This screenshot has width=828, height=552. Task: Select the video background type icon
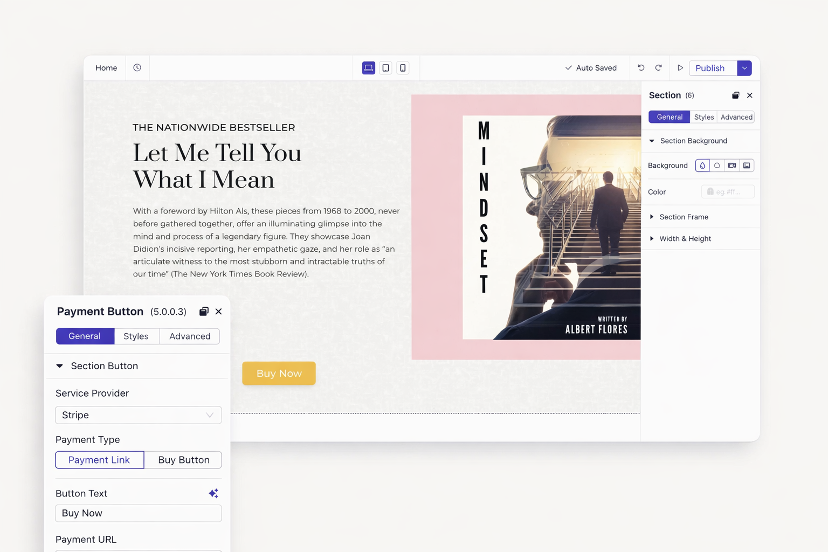coord(732,165)
